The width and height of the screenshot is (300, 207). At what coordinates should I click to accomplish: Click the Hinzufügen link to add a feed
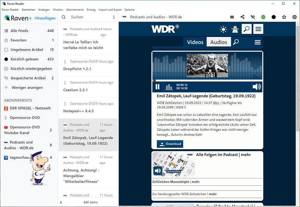click(45, 18)
